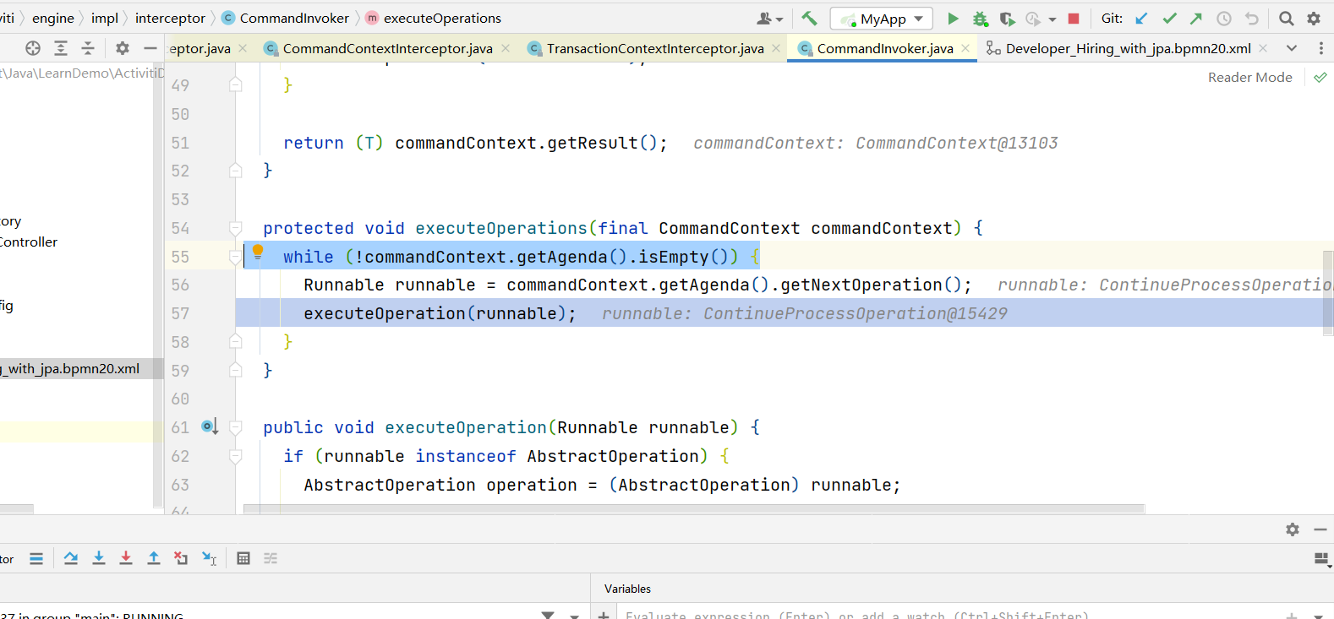
Task: Open the debugger layout settings icon
Action: [1322, 558]
